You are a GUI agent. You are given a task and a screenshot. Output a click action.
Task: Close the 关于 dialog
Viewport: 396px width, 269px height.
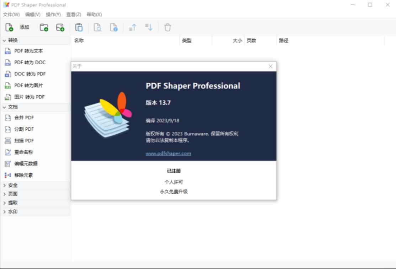point(270,66)
